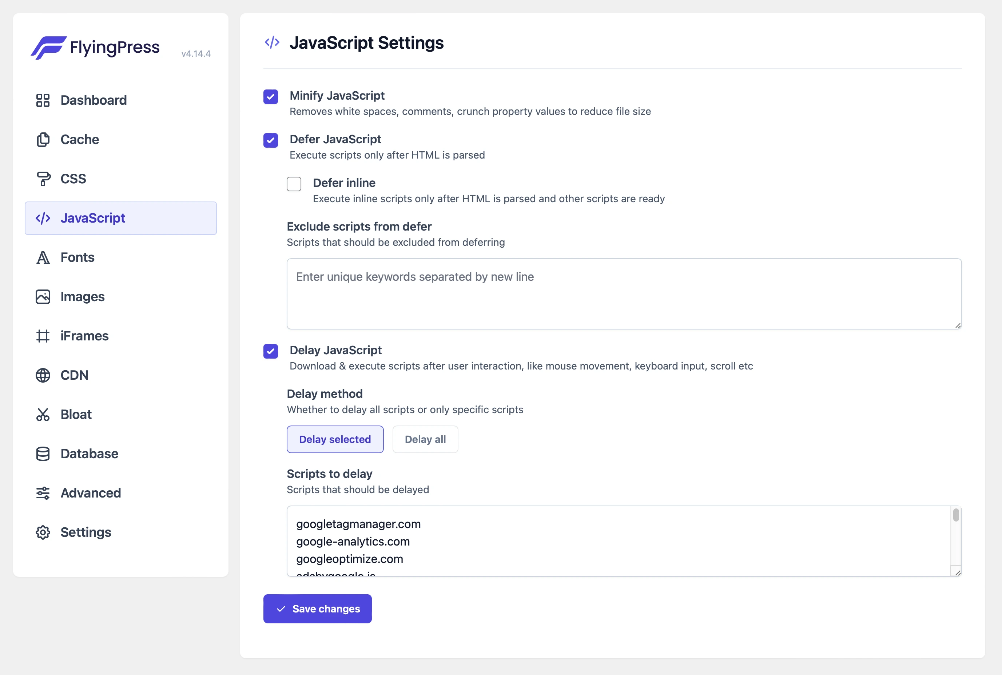
Task: Uncheck Delay JavaScript
Action: click(x=270, y=351)
